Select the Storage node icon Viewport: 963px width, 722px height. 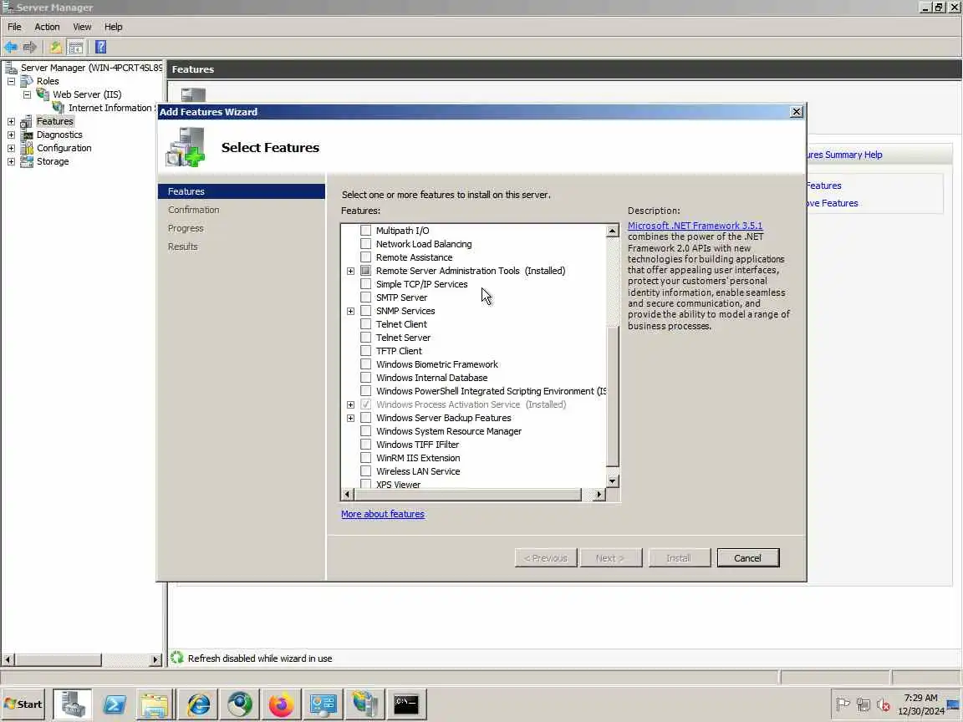(x=27, y=161)
